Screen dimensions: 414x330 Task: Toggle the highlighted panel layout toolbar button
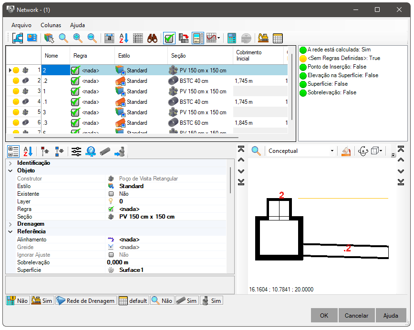pyautogui.click(x=198, y=38)
